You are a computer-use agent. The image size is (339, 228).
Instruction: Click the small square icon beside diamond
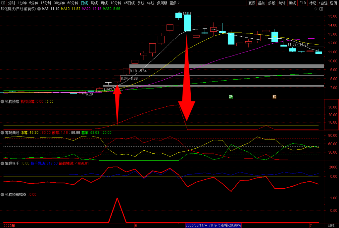320,9
